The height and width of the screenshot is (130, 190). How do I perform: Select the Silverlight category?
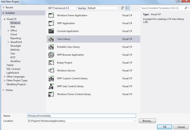15,46
